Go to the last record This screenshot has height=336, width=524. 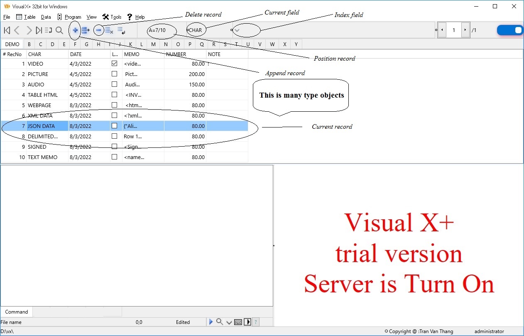point(39,30)
